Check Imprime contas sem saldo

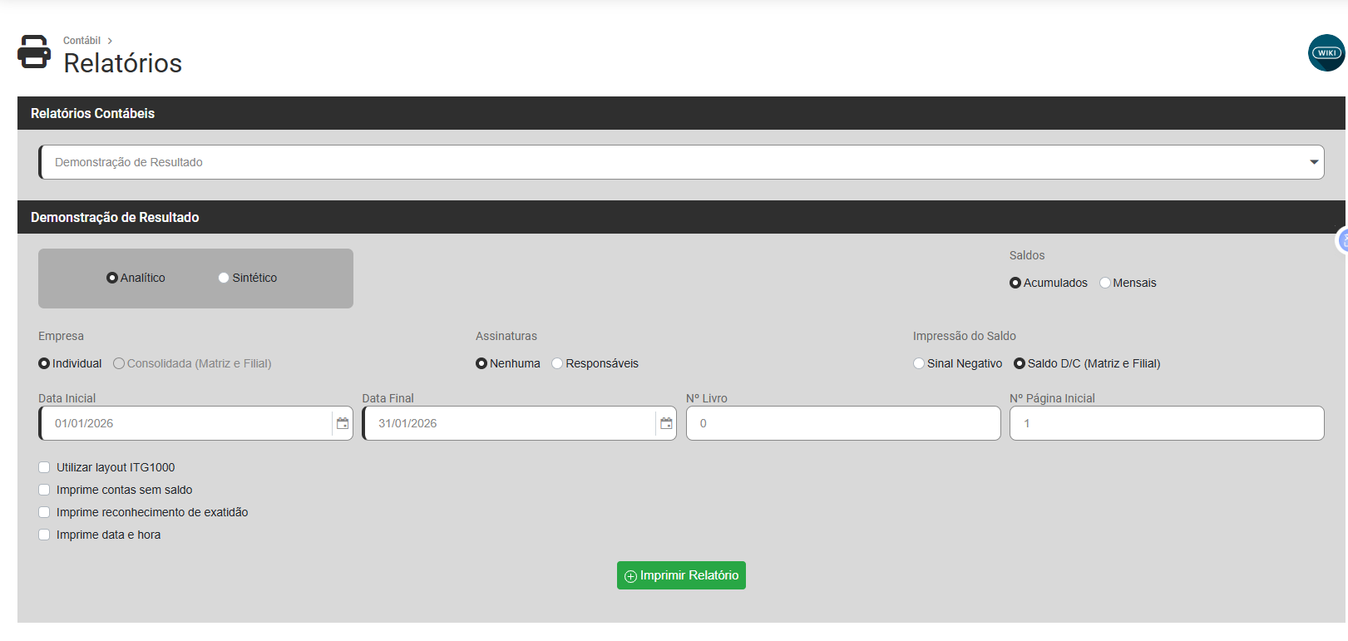[44, 490]
